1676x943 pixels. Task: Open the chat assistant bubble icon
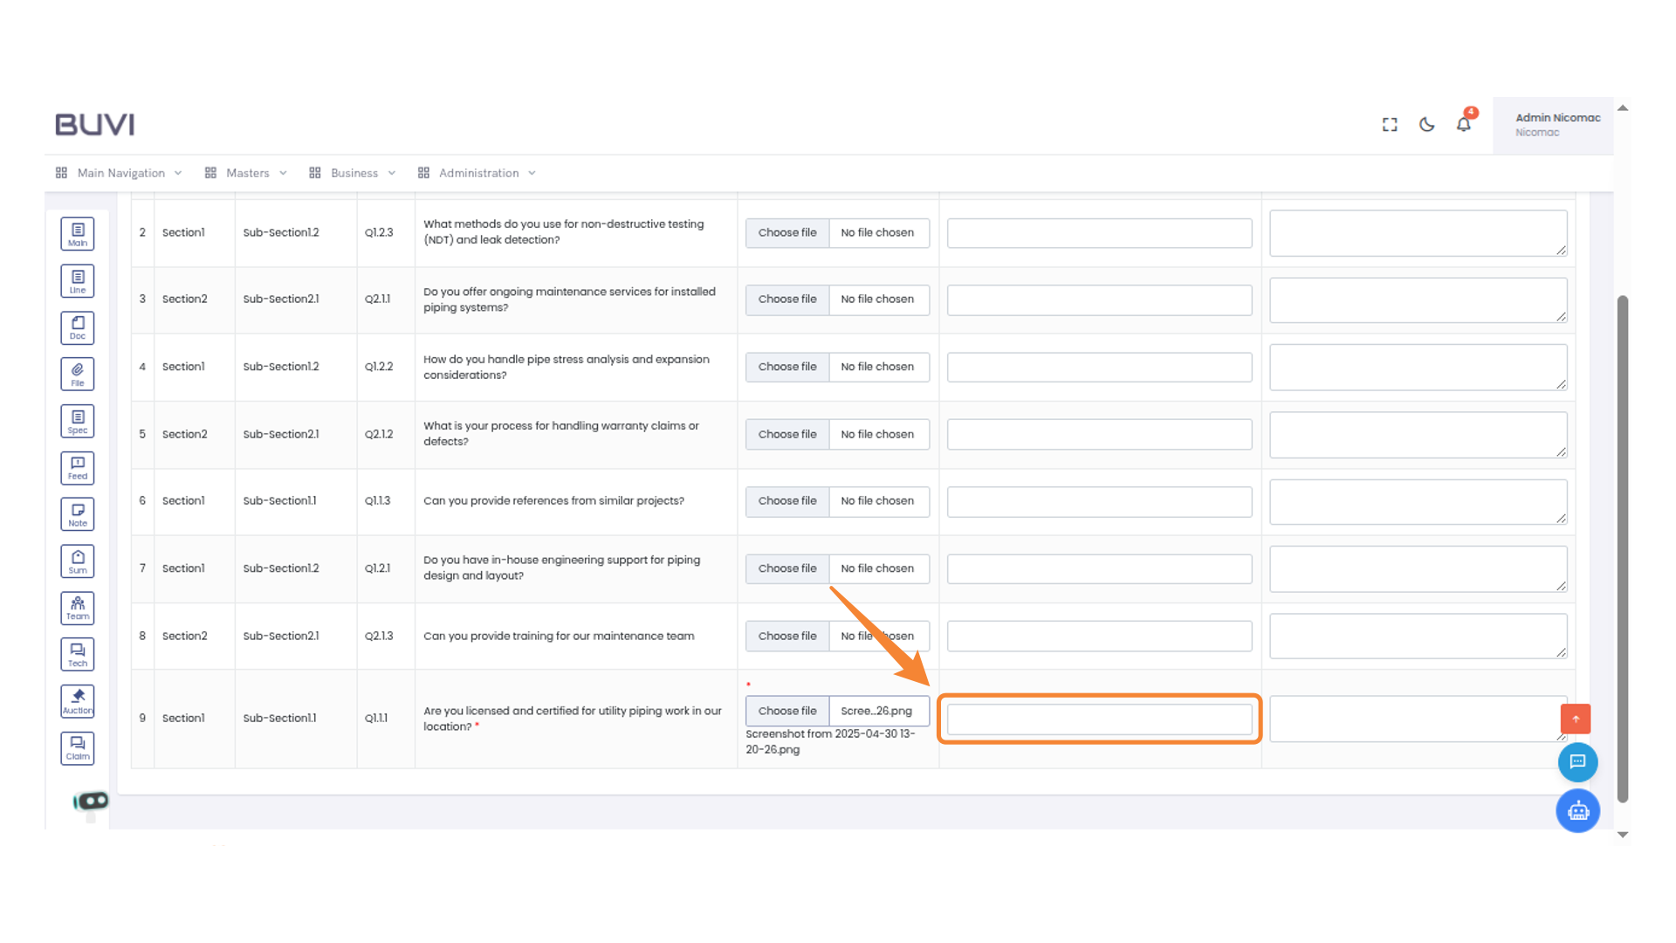[x=1577, y=761]
